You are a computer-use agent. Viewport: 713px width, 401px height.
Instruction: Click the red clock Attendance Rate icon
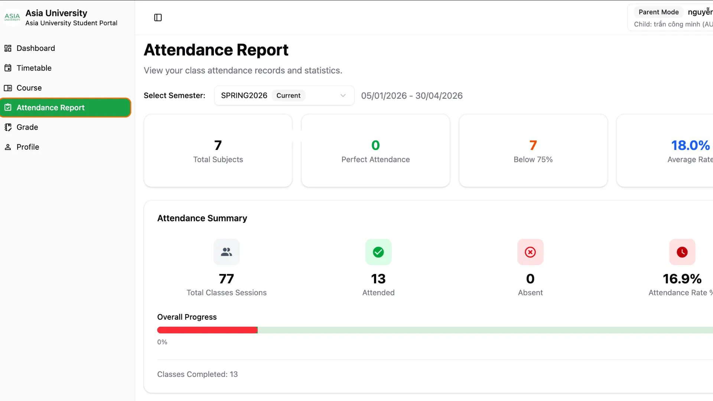click(x=682, y=252)
